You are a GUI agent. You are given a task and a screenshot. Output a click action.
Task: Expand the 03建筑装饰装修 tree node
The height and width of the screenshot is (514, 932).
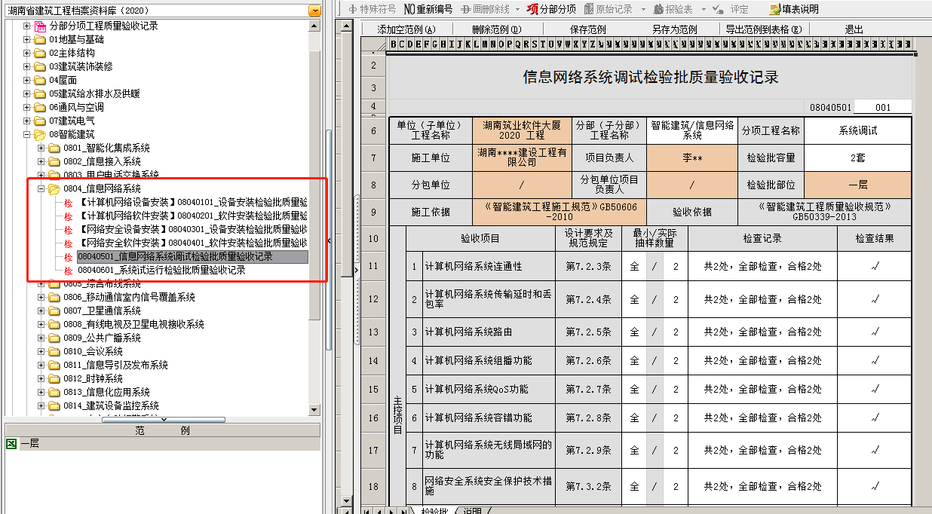point(27,66)
